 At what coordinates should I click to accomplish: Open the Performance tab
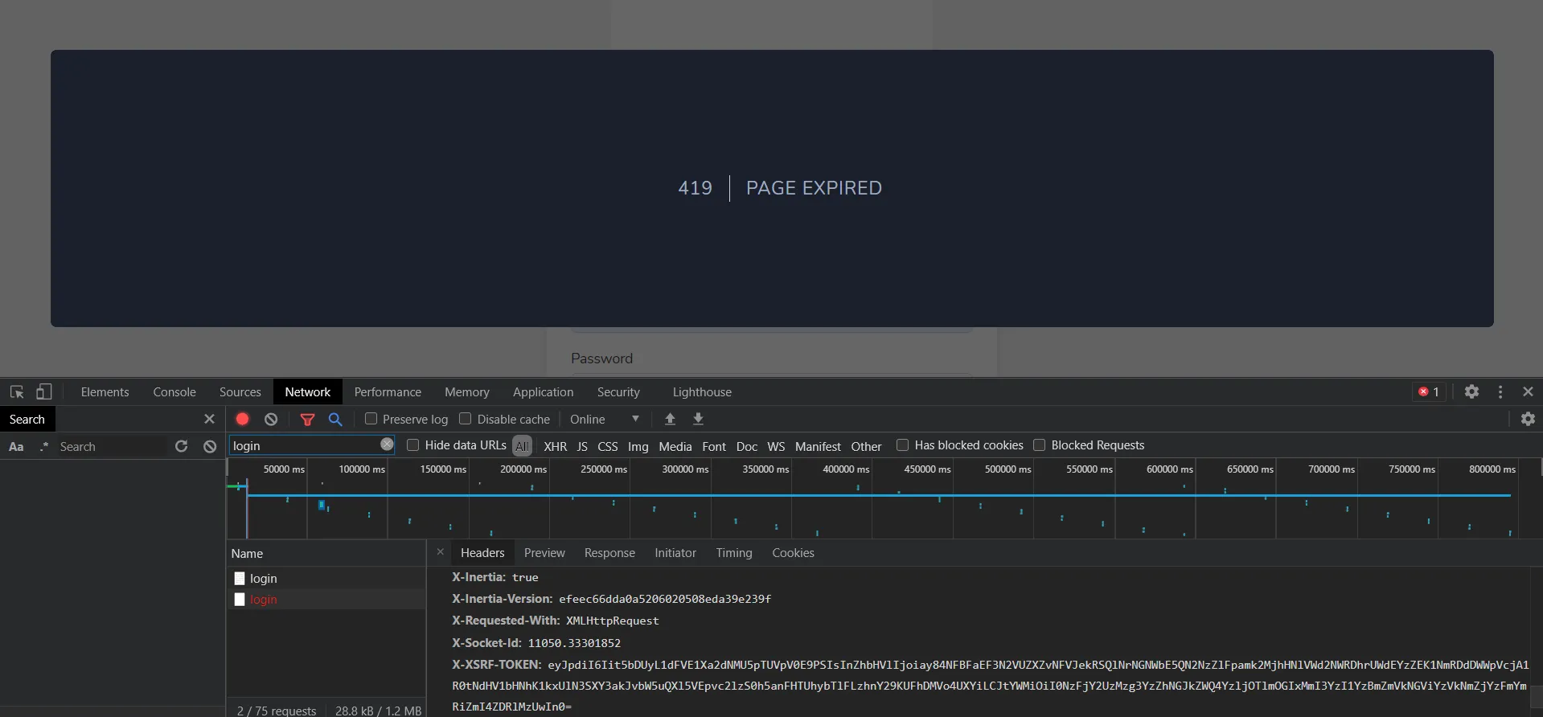(x=388, y=392)
